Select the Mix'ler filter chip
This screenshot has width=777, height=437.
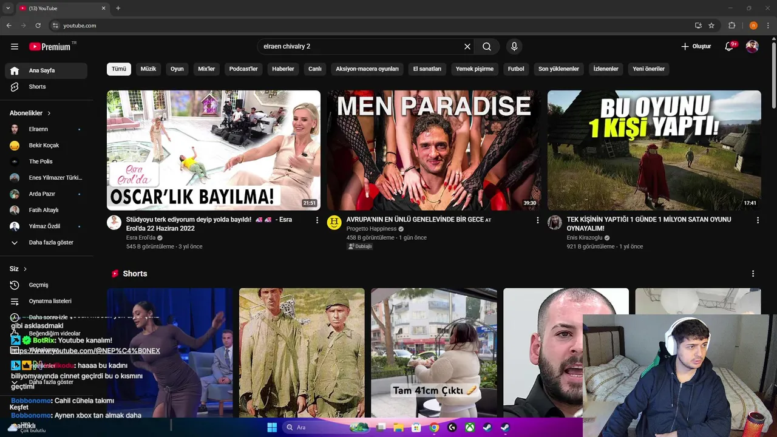point(206,69)
